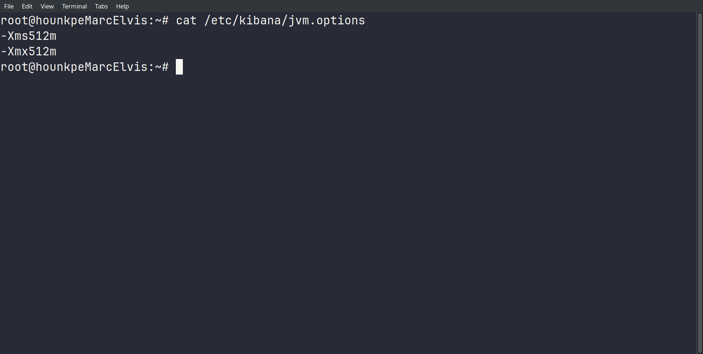Click "jvm.options" in the file path
703x354 pixels.
coord(327,21)
